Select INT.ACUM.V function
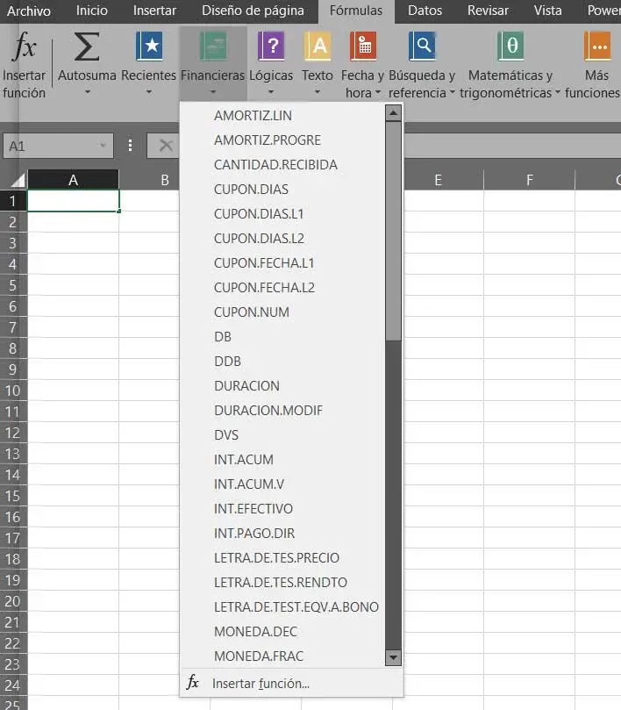 coord(282,484)
